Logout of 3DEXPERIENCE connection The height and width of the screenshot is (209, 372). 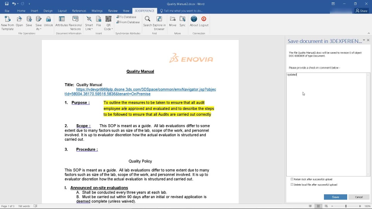(x=203, y=21)
